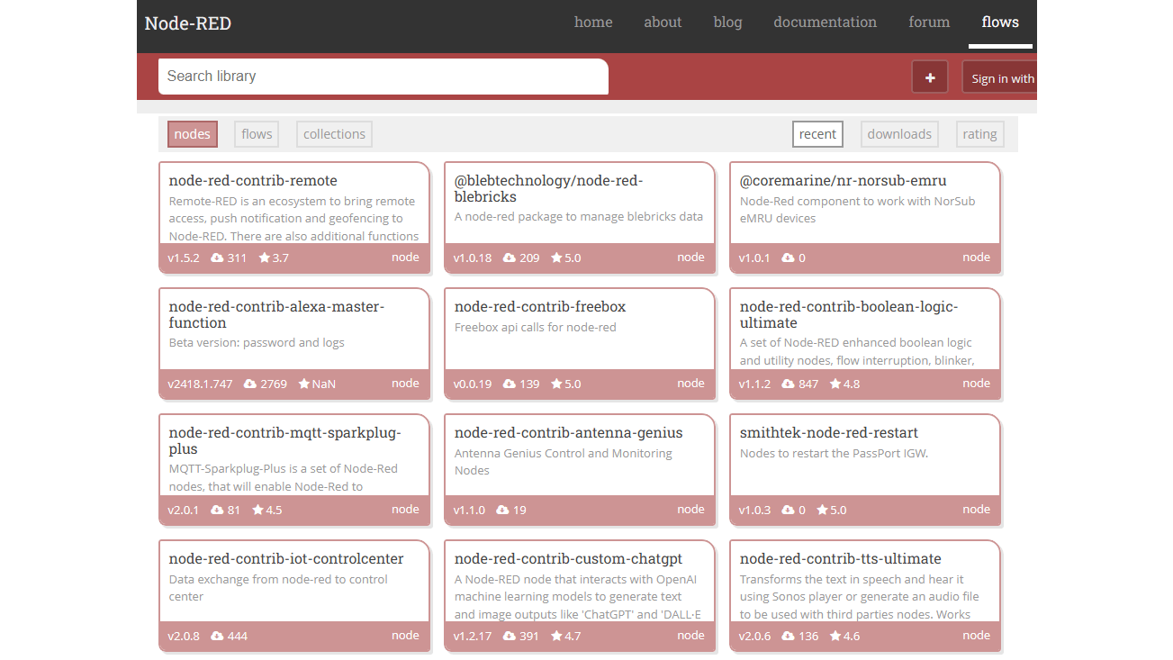Image resolution: width=1173 pixels, height=660 pixels.
Task: Click the Sign in with button
Action: pos(1000,78)
